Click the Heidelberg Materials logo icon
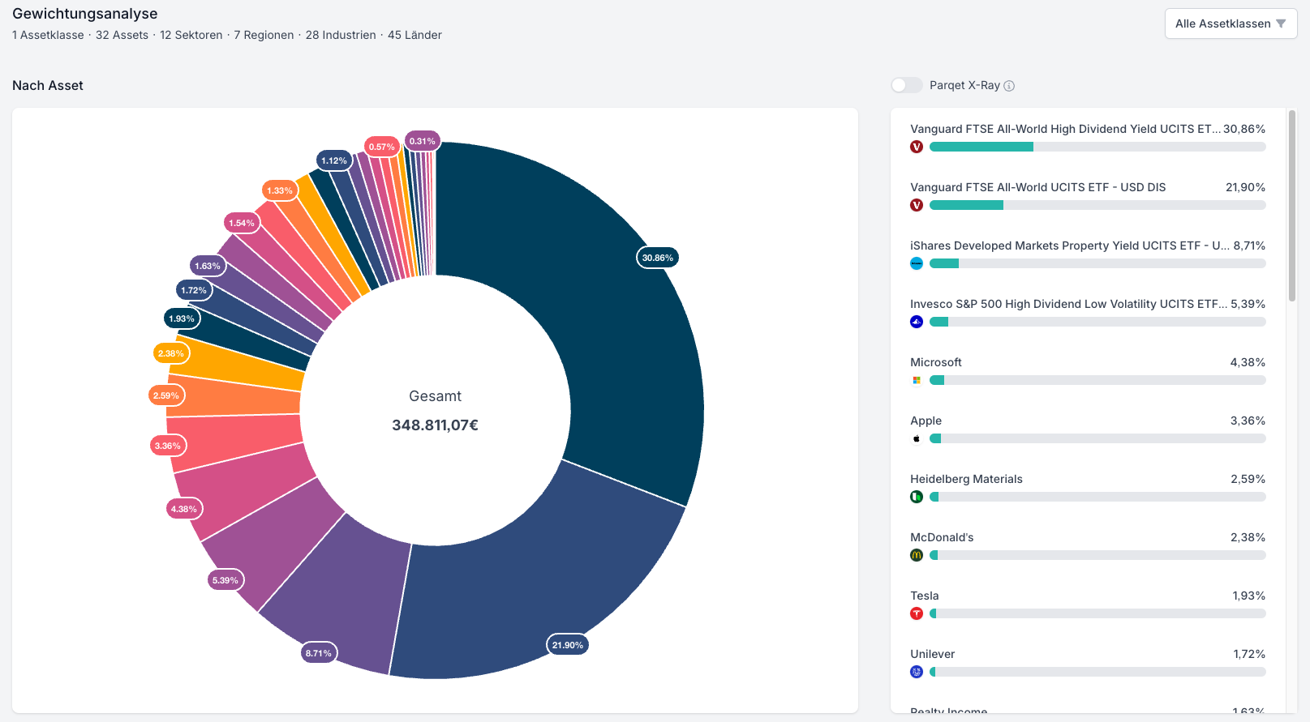This screenshot has height=722, width=1310. 917,497
